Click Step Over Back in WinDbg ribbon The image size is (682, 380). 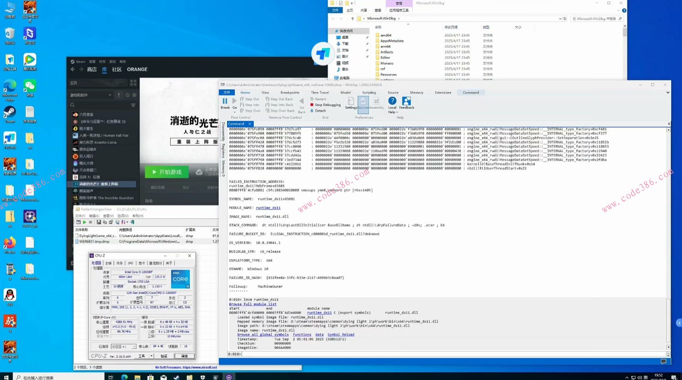(x=280, y=111)
